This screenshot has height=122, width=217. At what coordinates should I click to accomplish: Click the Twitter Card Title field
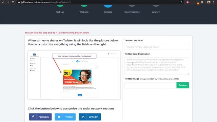pyautogui.click(x=157, y=47)
